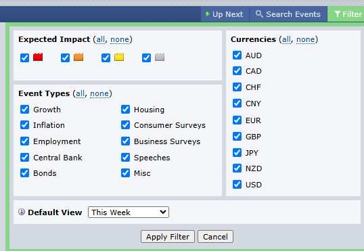Viewport: 364px width, 251px height.
Task: Select none for Currencies
Action: 305,39
